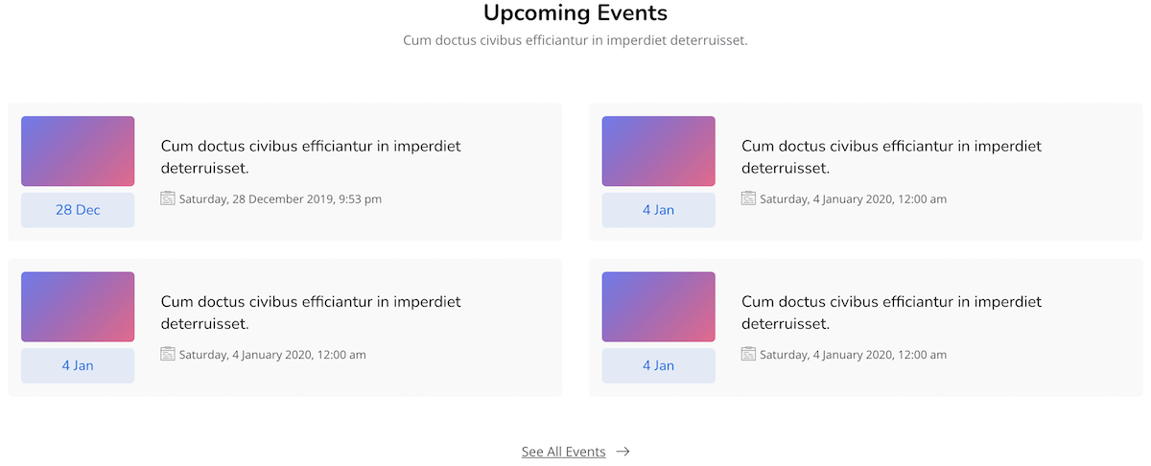Open the event title in bottom-left card
The image size is (1151, 466).
(311, 312)
